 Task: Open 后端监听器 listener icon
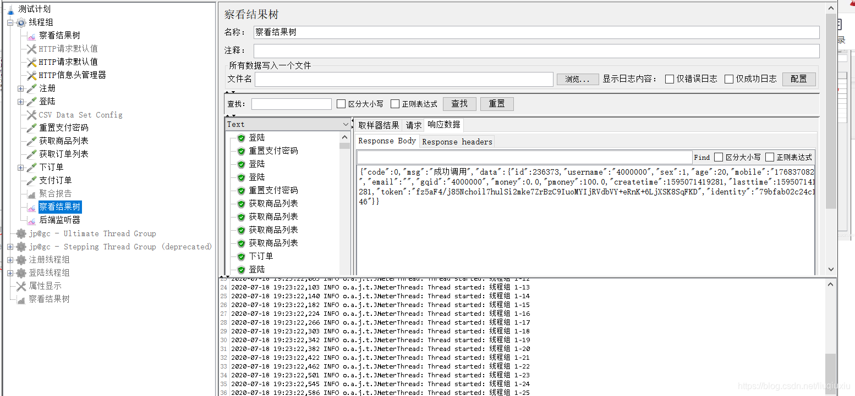pos(31,220)
